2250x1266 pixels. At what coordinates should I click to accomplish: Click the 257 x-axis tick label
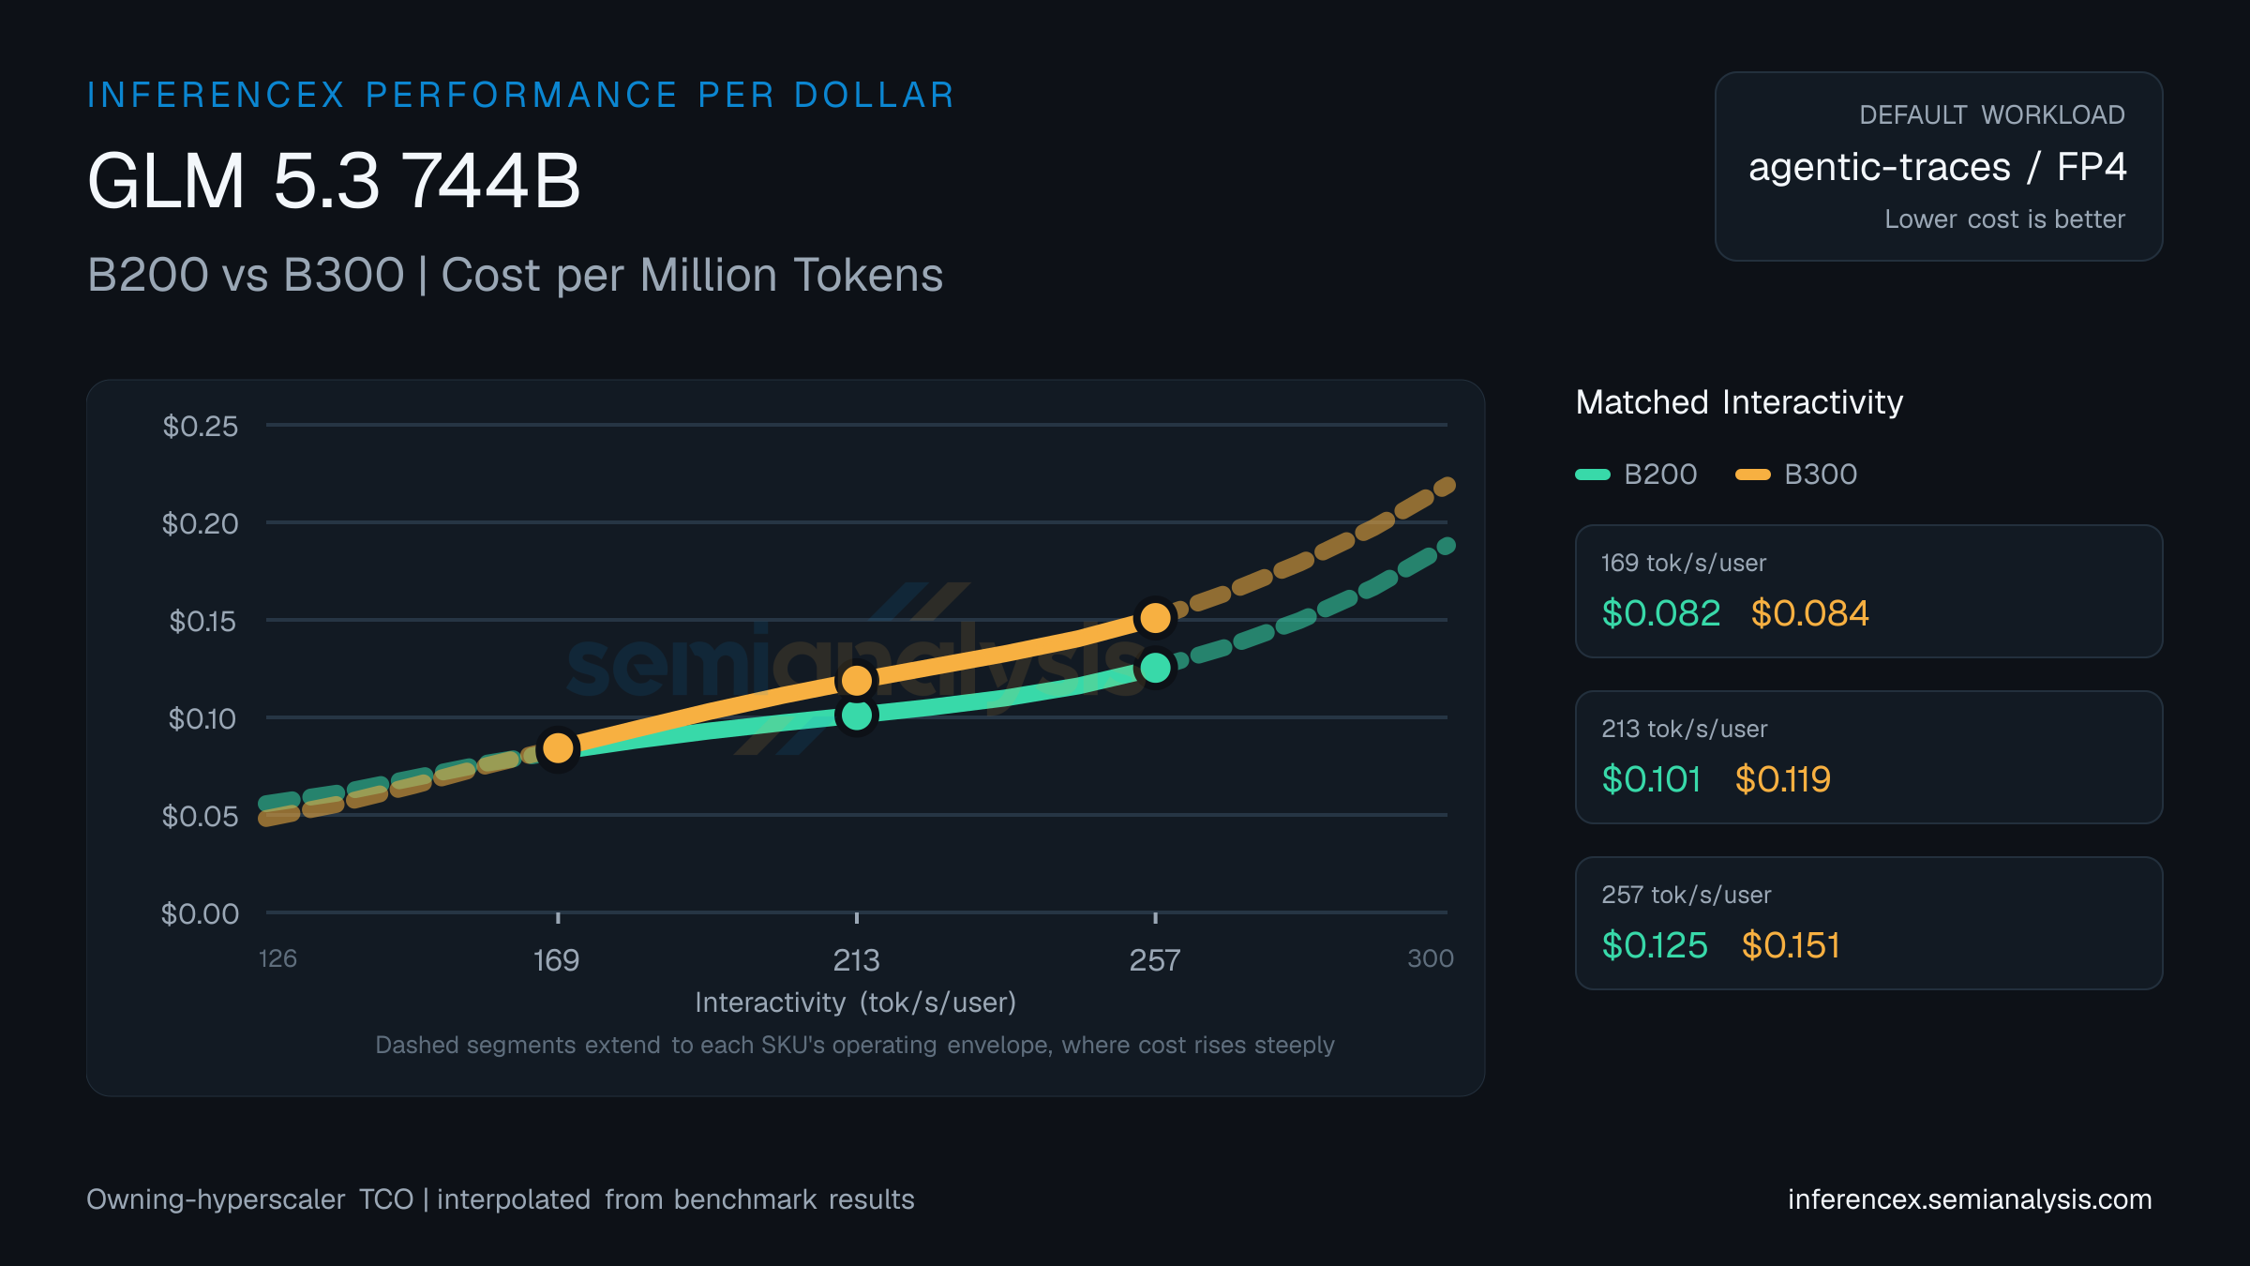[1155, 960]
